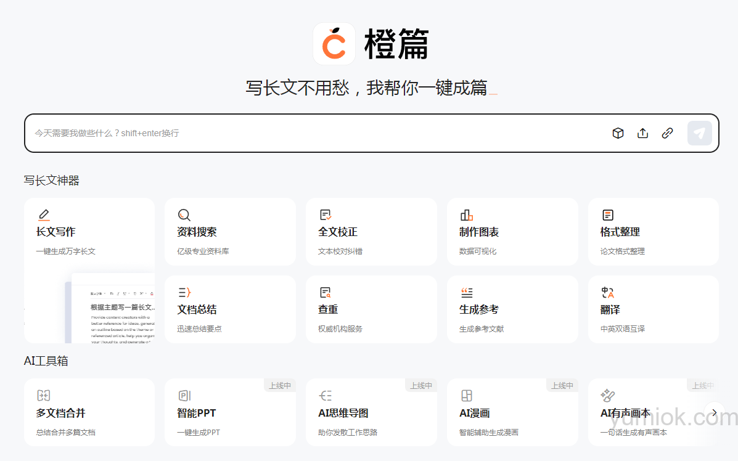Click the 一键生成PPT description text
Image resolution: width=738 pixels, height=461 pixels.
[198, 432]
